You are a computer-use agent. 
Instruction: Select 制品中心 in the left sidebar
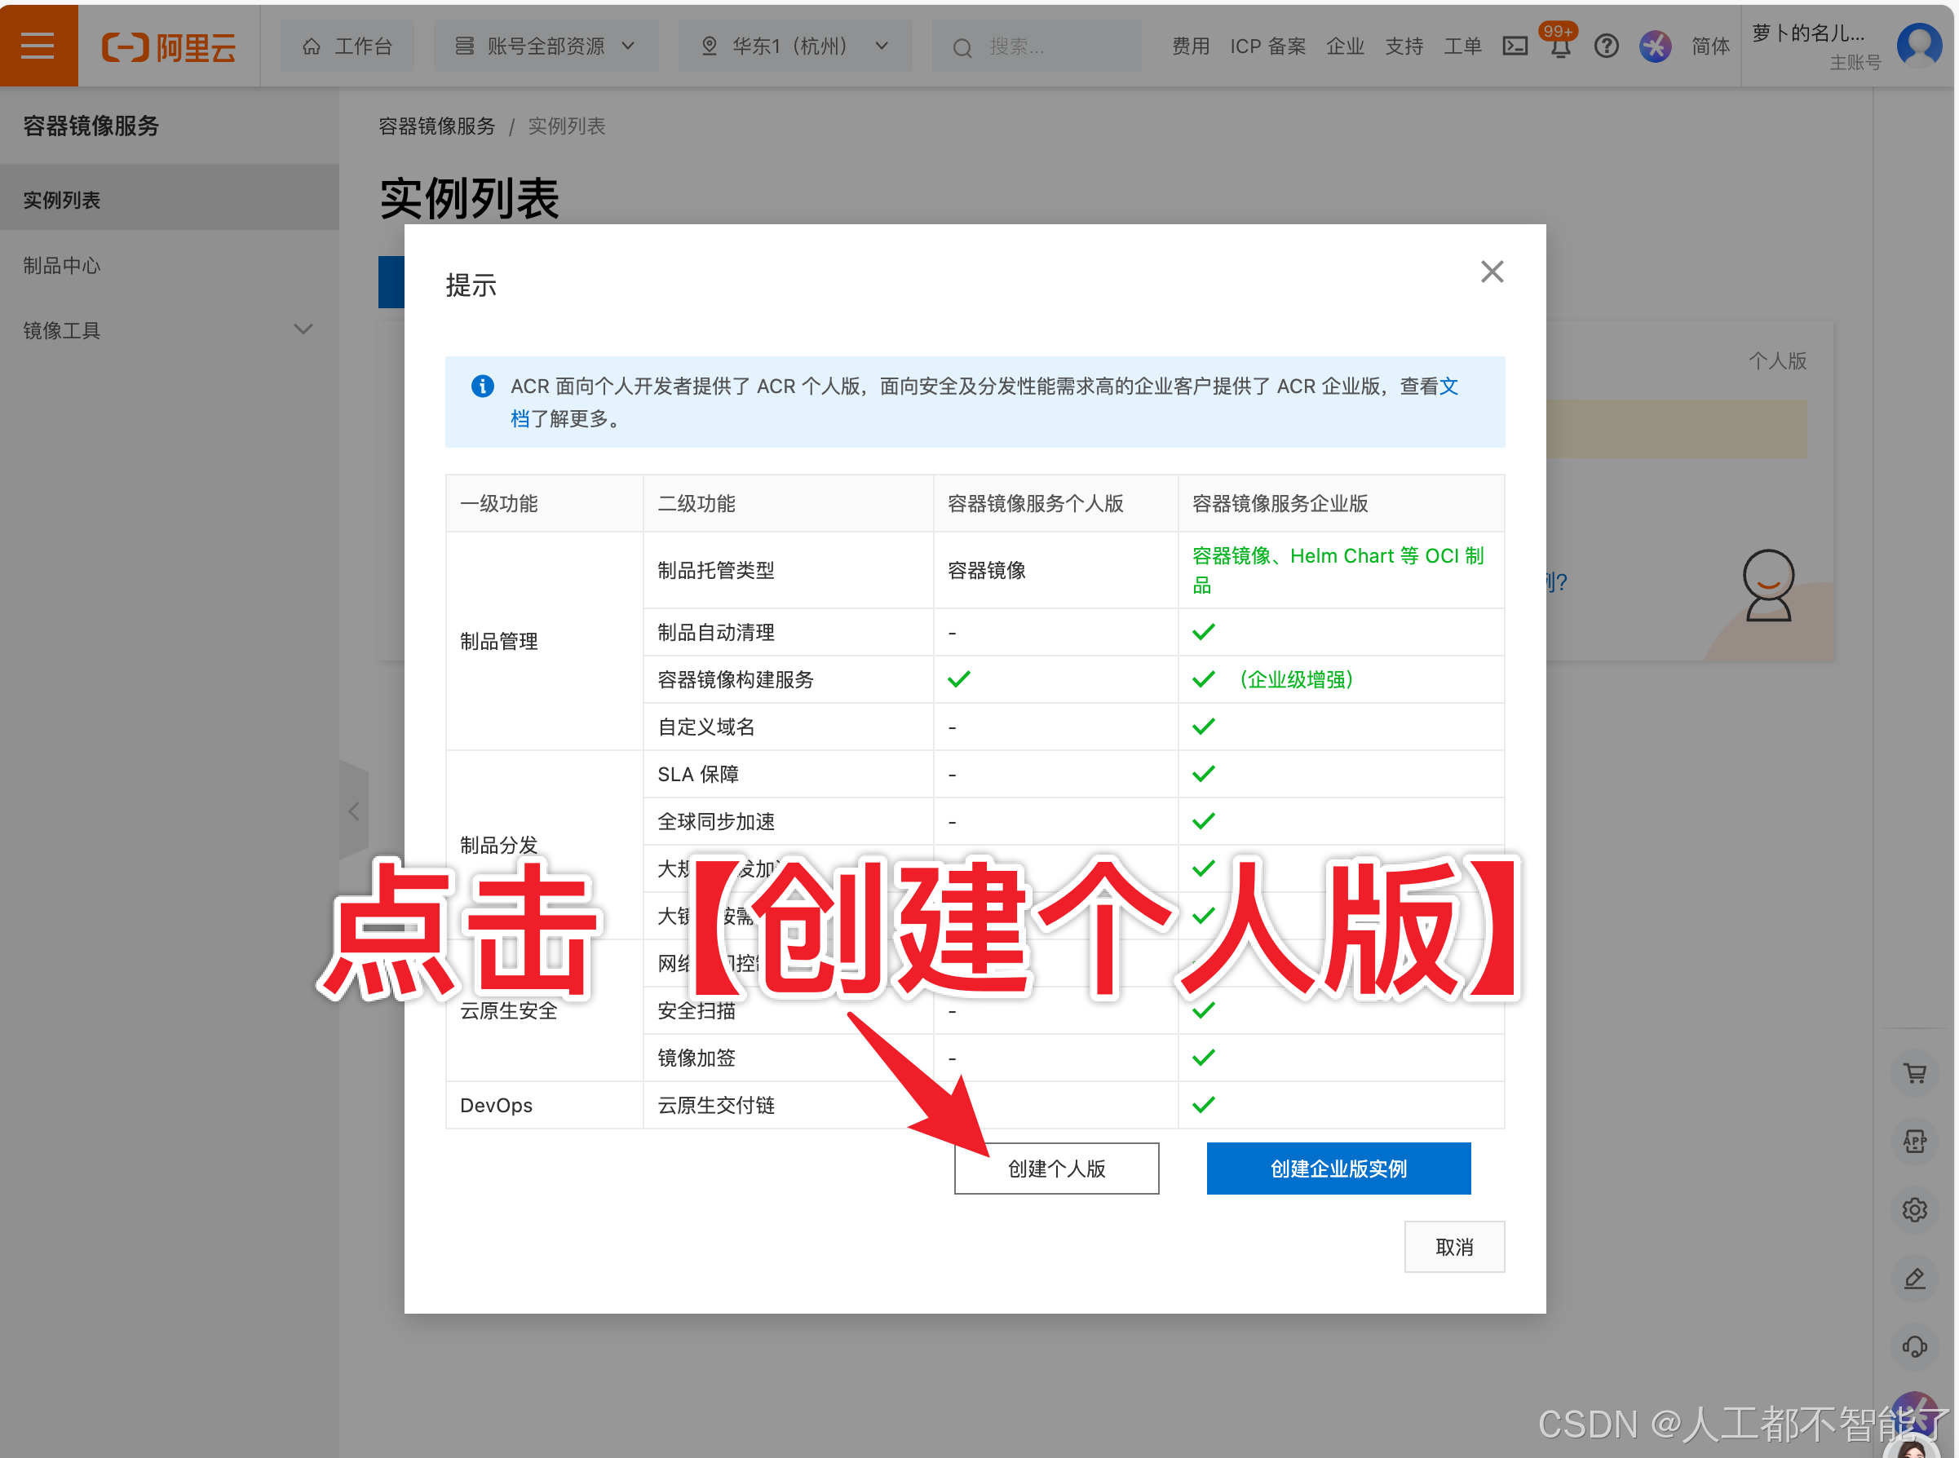61,265
